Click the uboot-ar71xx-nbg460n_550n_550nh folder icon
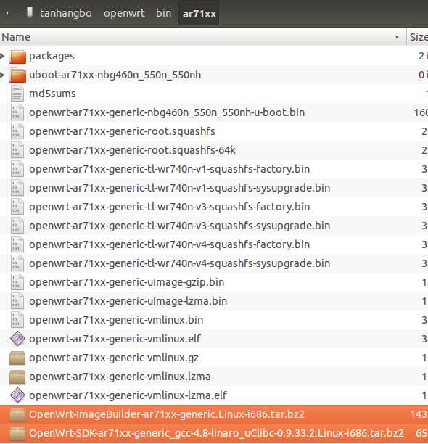 pos(17,75)
